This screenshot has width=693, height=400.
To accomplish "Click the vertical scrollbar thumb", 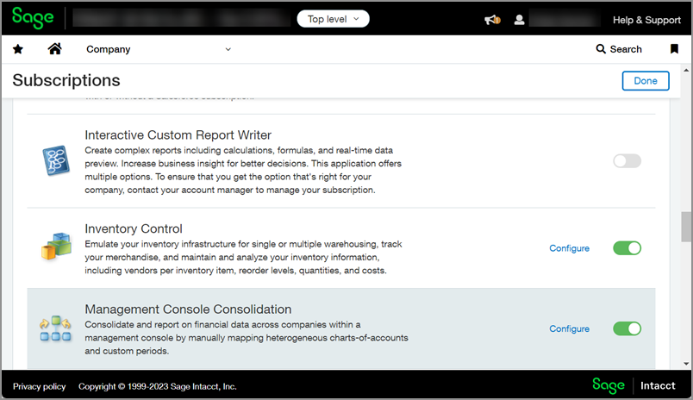I will point(686,227).
